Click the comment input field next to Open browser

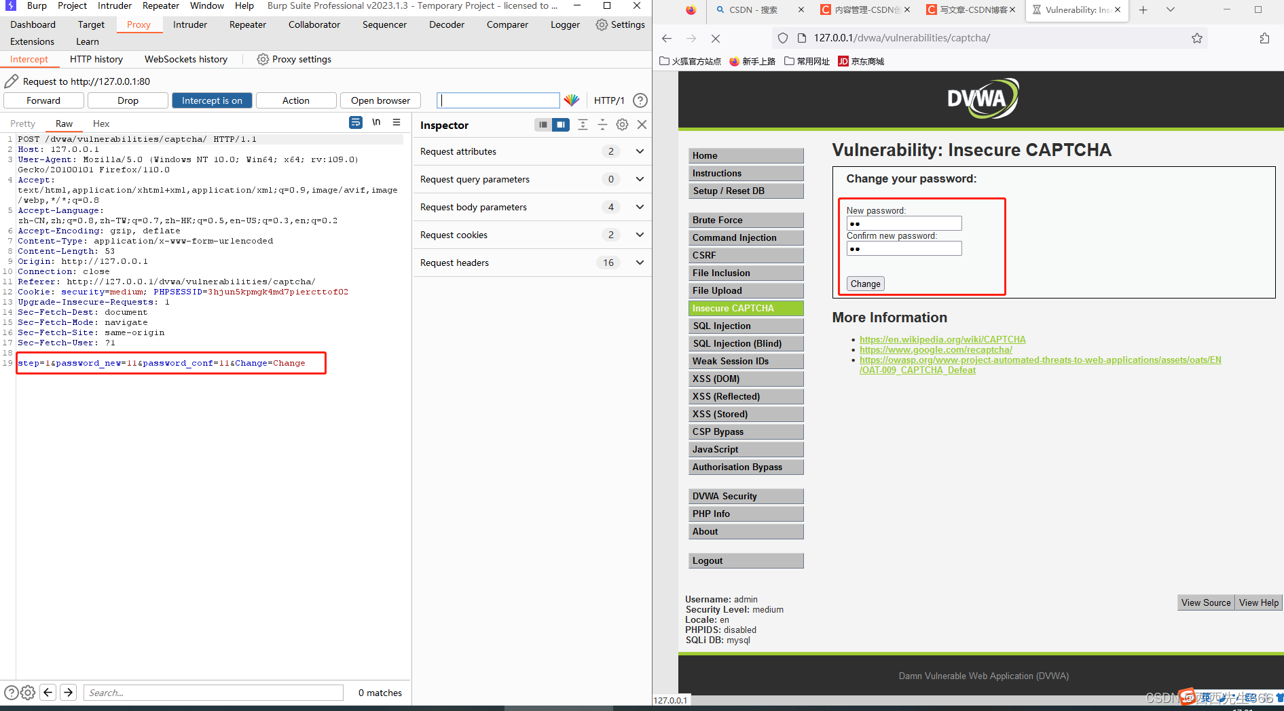click(x=498, y=100)
